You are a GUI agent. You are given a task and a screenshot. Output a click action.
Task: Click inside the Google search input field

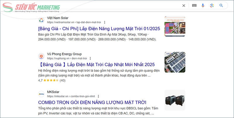119,6
